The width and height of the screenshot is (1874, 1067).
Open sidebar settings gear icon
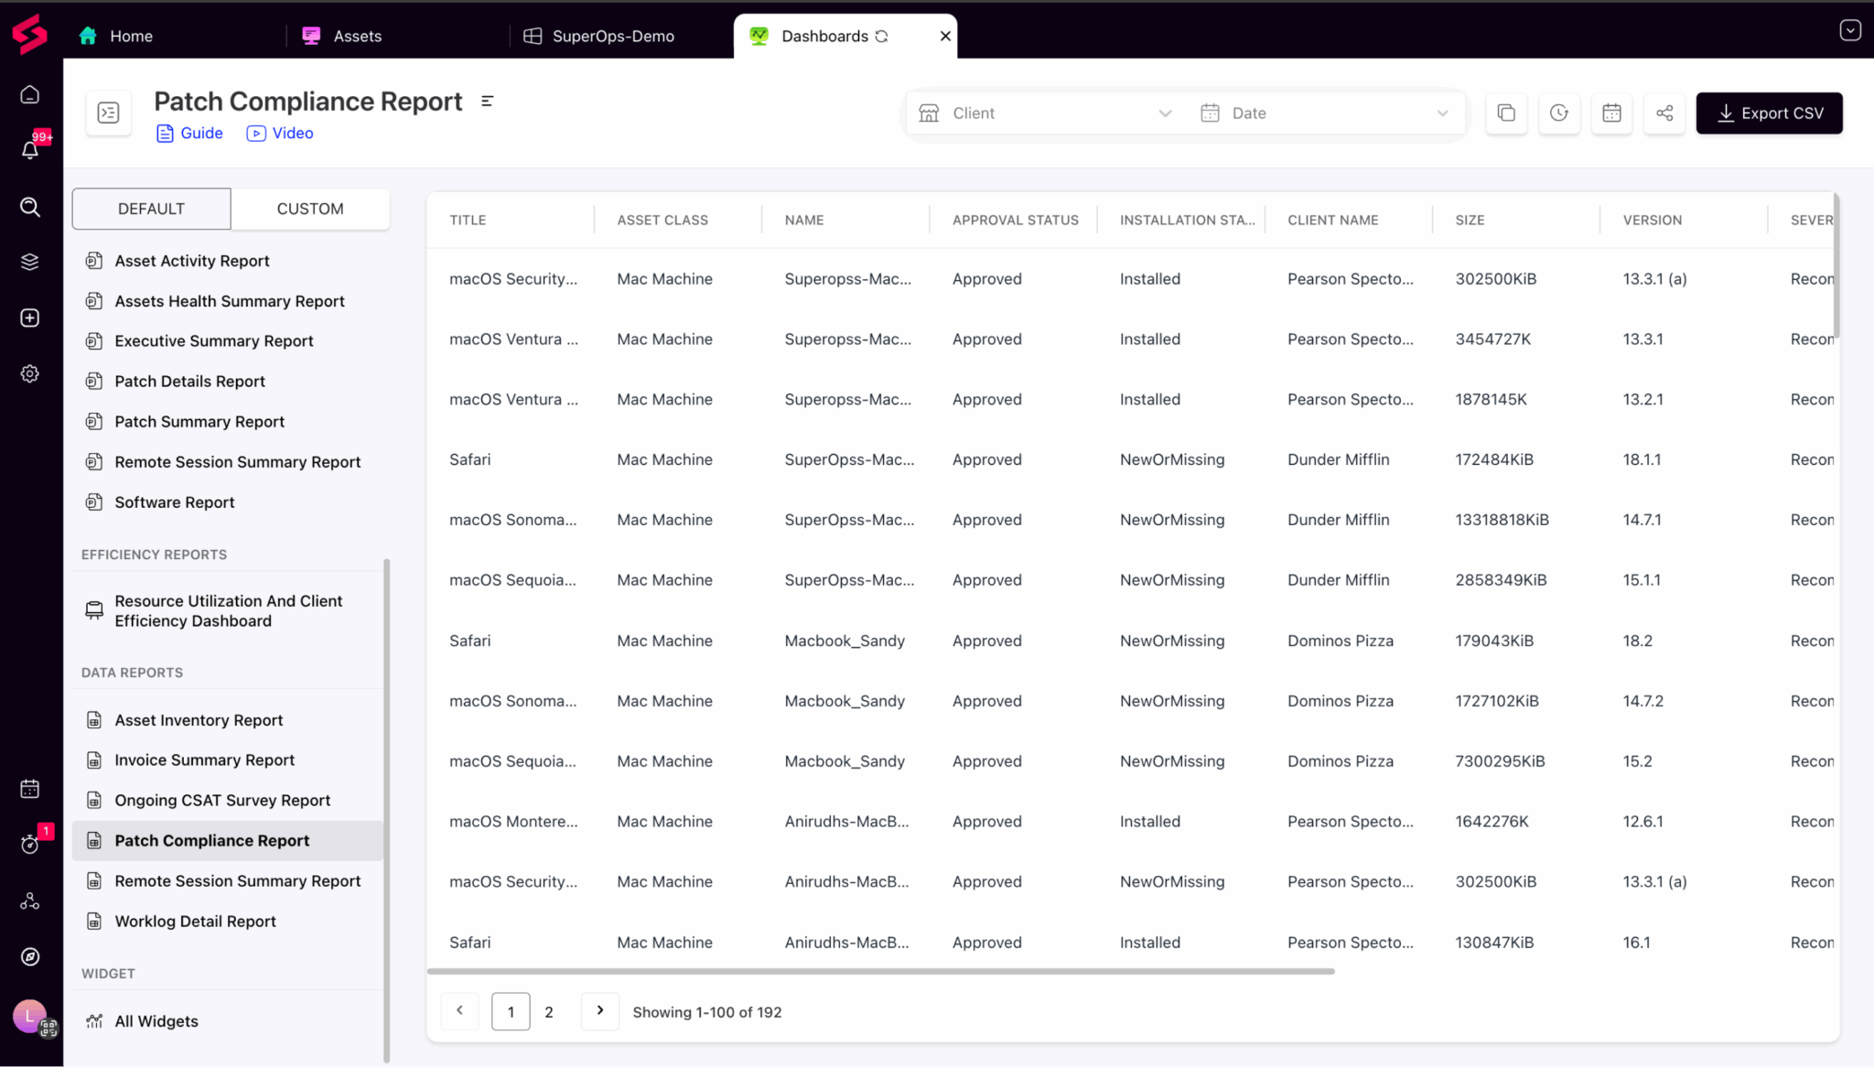[30, 373]
